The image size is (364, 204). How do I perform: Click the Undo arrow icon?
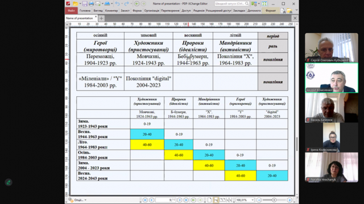tap(118, 4)
